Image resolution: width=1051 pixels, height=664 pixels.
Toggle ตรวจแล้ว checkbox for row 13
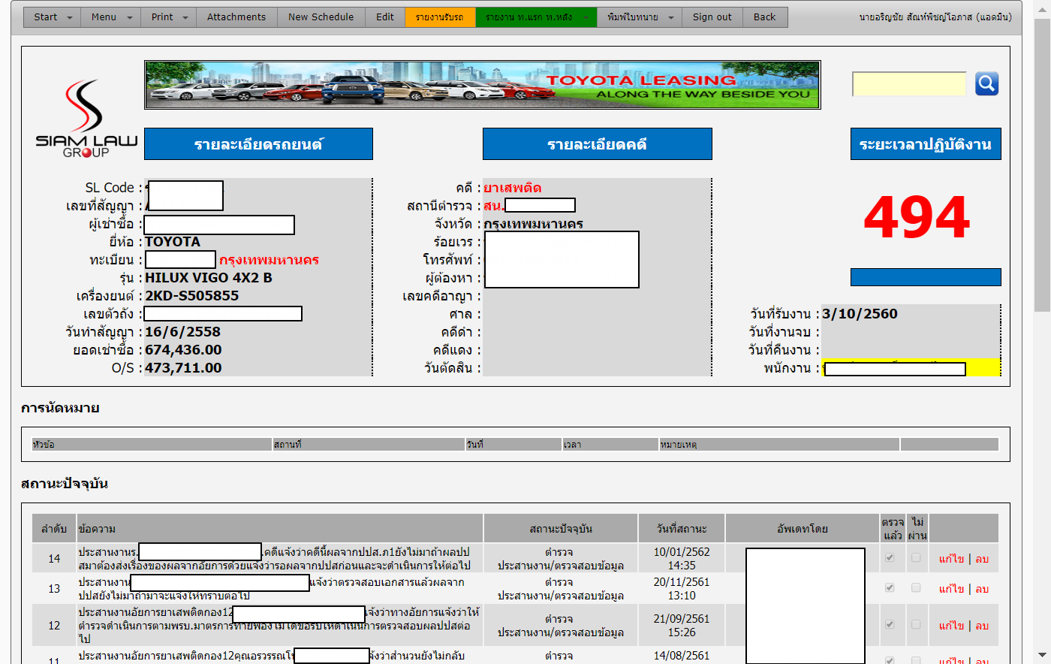point(890,587)
